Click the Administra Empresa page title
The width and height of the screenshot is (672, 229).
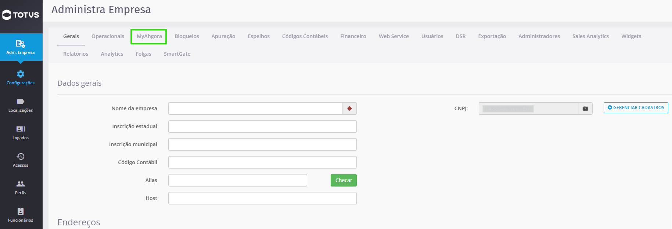pos(101,10)
